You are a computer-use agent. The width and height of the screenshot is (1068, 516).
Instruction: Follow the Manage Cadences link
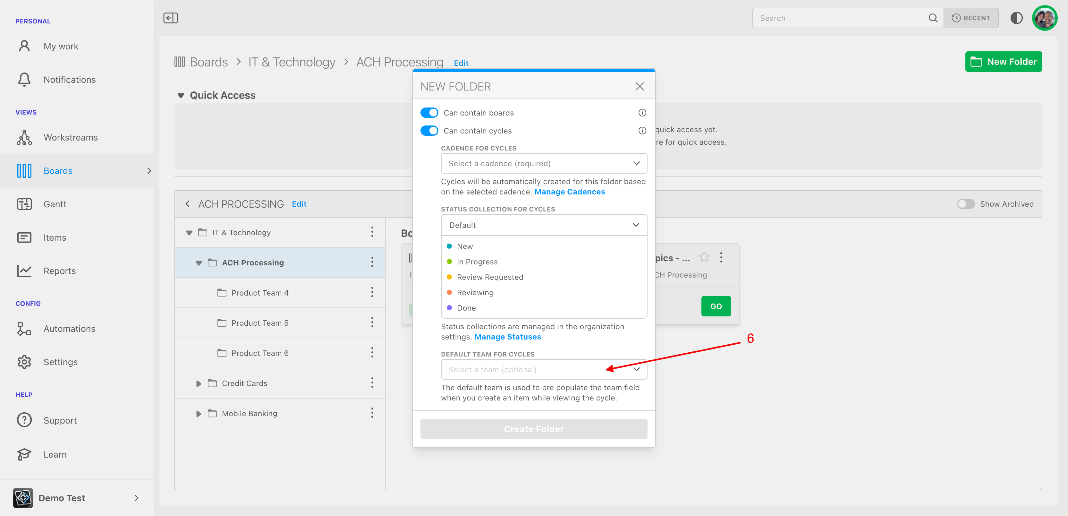tap(569, 192)
